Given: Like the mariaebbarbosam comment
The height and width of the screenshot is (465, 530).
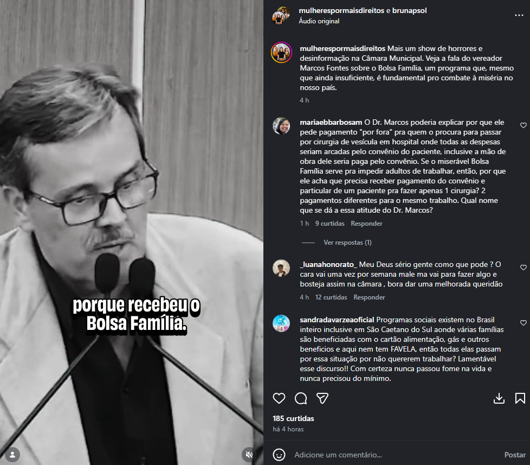Looking at the screenshot, I should 523,125.
